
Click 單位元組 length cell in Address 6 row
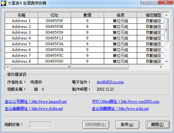(120, 50)
